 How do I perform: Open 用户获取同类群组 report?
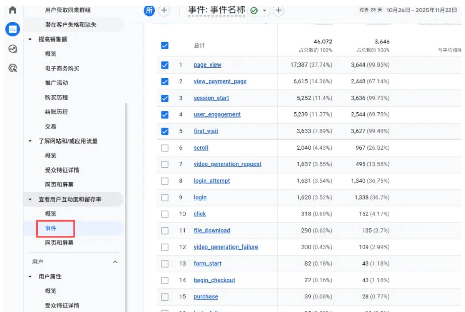(x=68, y=10)
